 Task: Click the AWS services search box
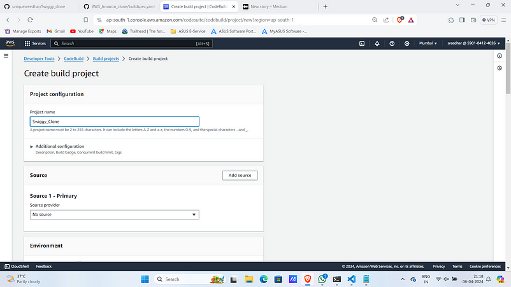pyautogui.click(x=131, y=43)
